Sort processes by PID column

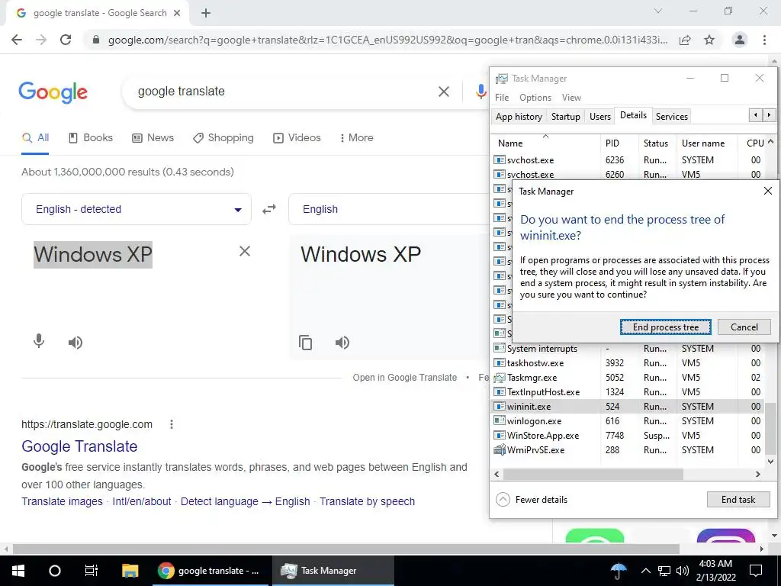point(619,143)
